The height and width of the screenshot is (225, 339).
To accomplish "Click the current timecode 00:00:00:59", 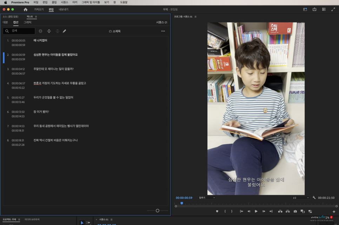I will coord(184,198).
